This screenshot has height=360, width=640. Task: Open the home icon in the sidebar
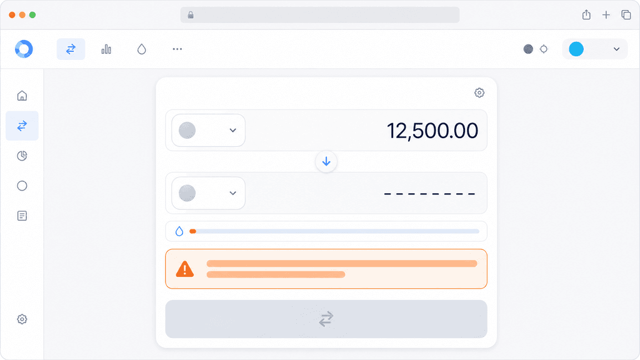tap(22, 96)
